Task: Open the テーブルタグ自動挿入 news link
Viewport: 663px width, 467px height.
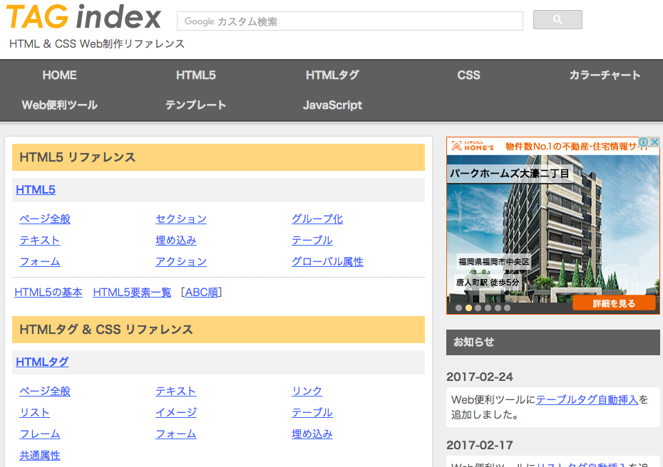Action: (587, 399)
